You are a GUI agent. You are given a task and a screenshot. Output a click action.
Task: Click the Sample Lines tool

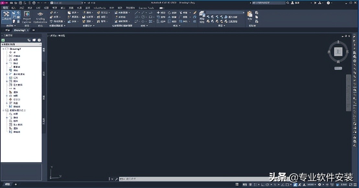(x=121, y=17)
